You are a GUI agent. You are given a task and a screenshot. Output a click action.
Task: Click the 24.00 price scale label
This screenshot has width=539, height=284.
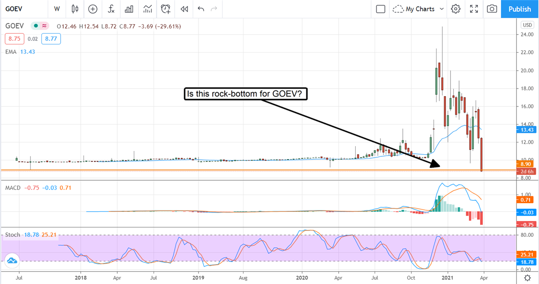tap(527, 34)
